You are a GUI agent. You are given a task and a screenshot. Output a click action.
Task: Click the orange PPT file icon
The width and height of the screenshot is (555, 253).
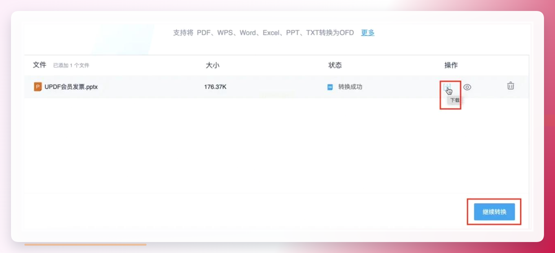point(38,87)
